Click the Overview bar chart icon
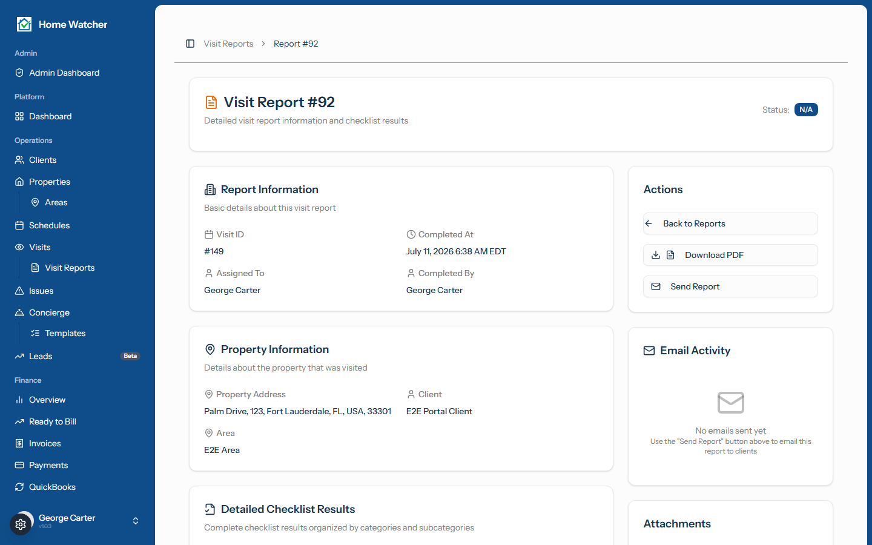 pos(19,400)
